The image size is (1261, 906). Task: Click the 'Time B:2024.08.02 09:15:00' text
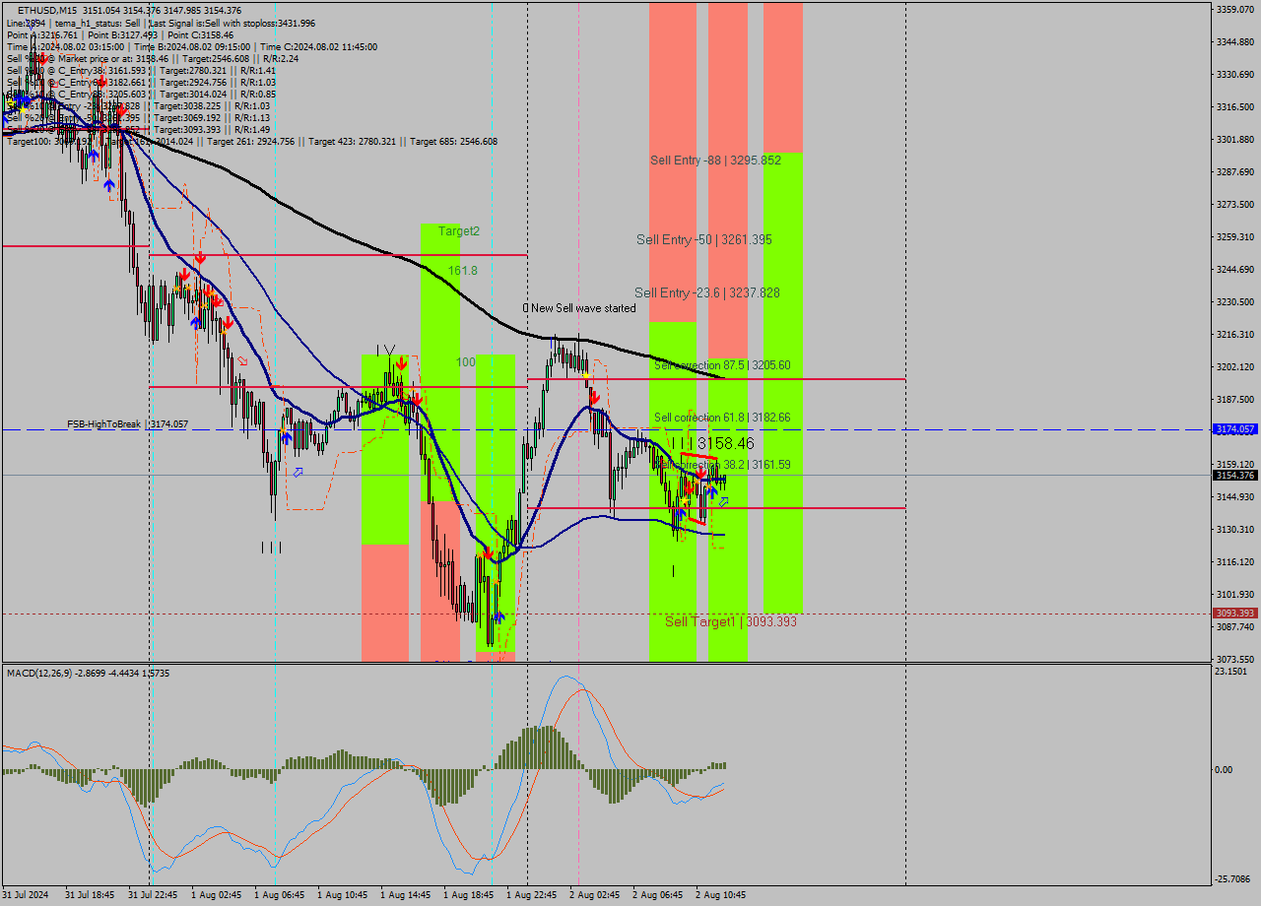pos(192,46)
